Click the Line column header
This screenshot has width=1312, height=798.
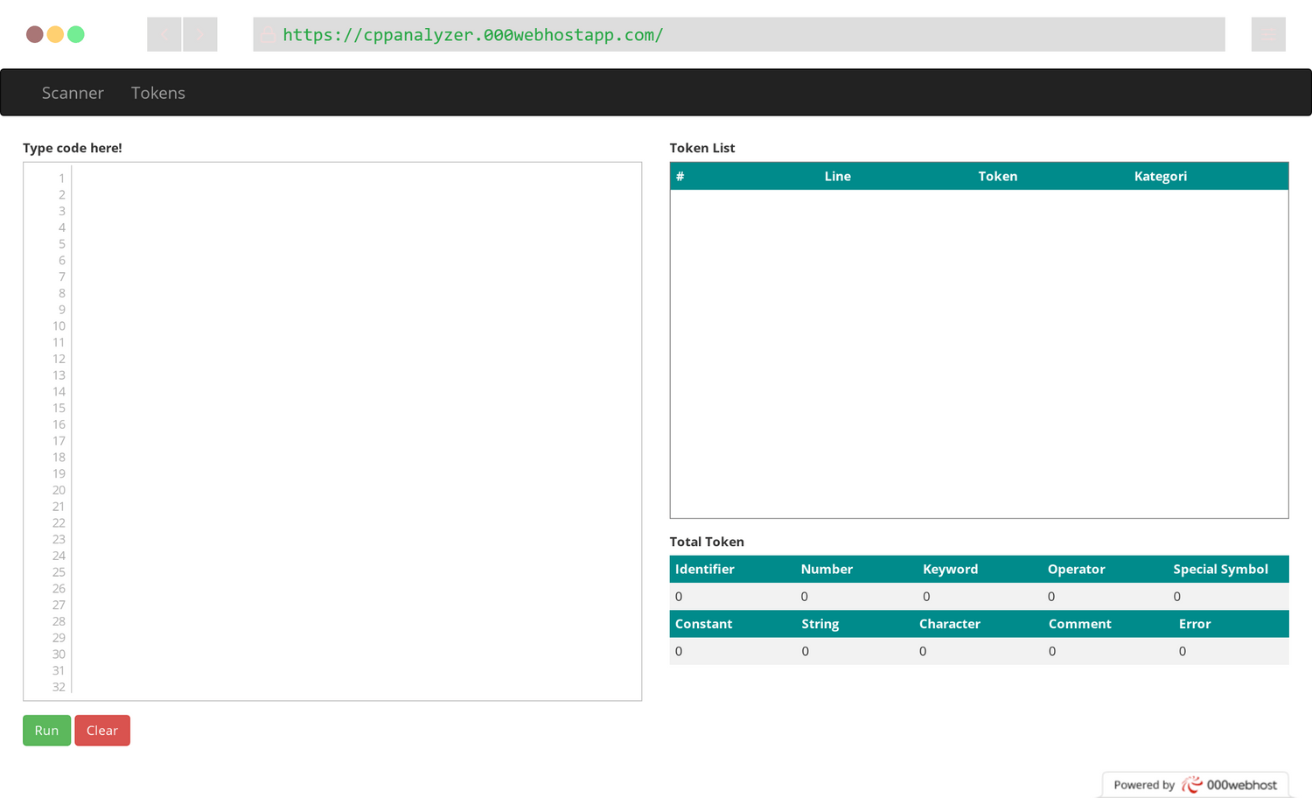click(x=837, y=176)
